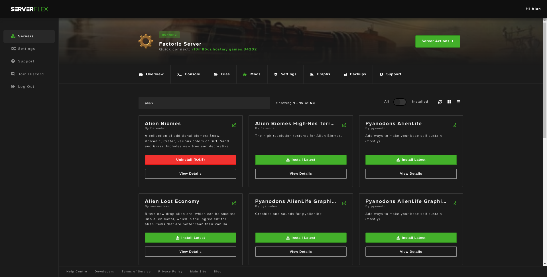Open Blog footer link

pyautogui.click(x=217, y=272)
